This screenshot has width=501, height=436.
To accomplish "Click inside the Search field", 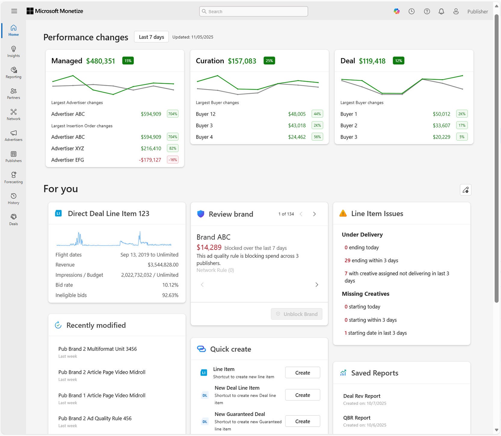I will coord(253,11).
